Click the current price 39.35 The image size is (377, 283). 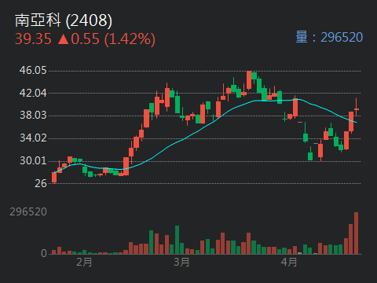point(33,39)
